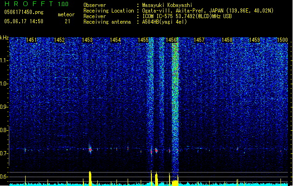Select the filename 0506171450.png
Image resolution: width=293 pixels, height=186 pixels.
coord(24,12)
